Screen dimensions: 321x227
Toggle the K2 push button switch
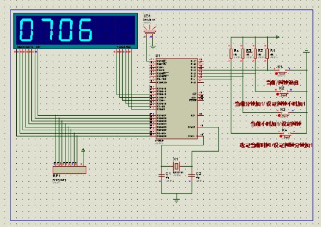(283, 93)
